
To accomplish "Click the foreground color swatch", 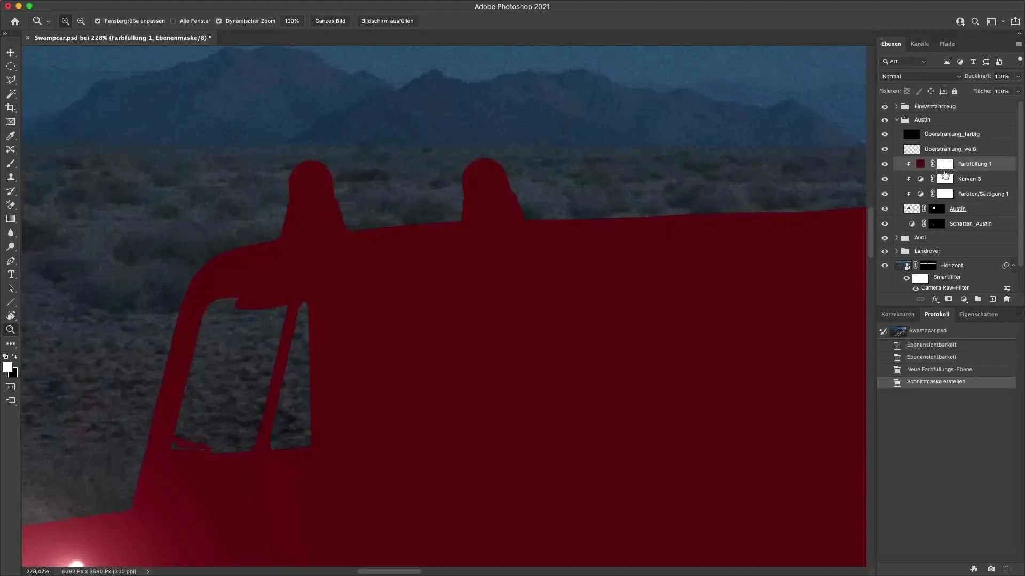I will pos(7,367).
